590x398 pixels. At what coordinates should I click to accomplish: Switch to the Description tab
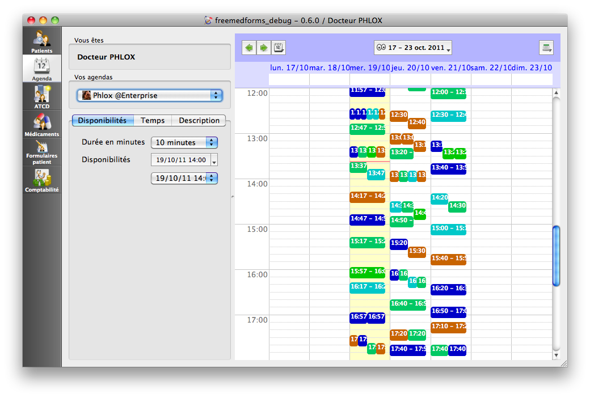point(199,120)
